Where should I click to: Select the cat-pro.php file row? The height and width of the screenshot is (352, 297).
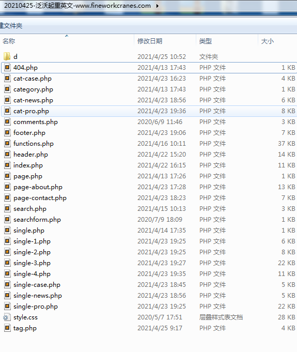pyautogui.click(x=149, y=111)
